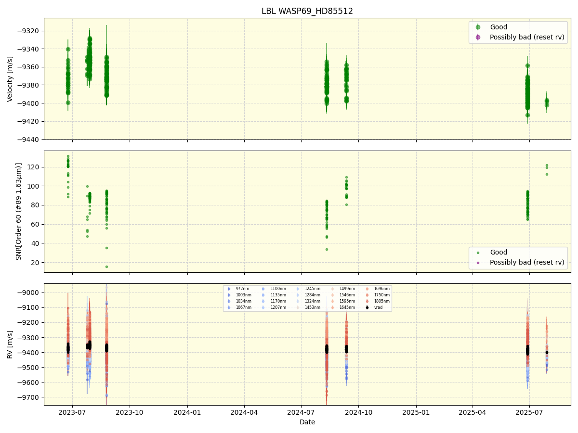Click the rightmost velocity cluster in 2025-08
The image size is (578, 433).
(547, 102)
